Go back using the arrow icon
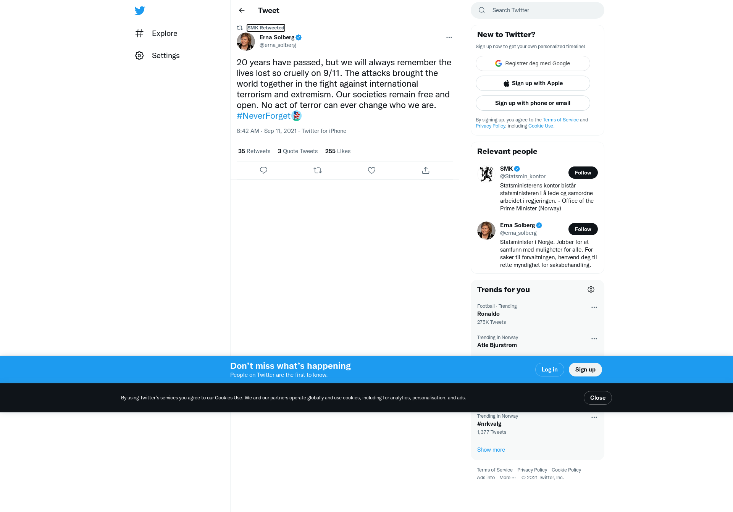The height and width of the screenshot is (512, 733). [x=242, y=10]
